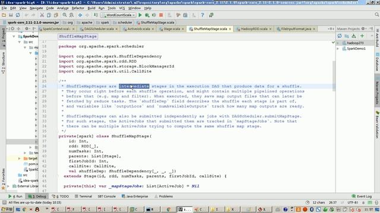The image size is (380, 213).
Task: Open WordCountScala run configuration dropdown
Action: [118, 15]
